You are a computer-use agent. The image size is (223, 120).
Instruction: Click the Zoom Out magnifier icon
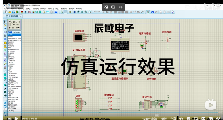coord(82,12)
